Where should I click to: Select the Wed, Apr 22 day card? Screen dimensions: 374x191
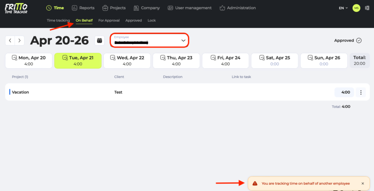[x=127, y=61]
